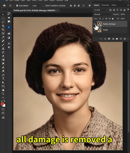
Task: Select the Horizontal Type tool
Action: pyautogui.click(x=3, y=79)
